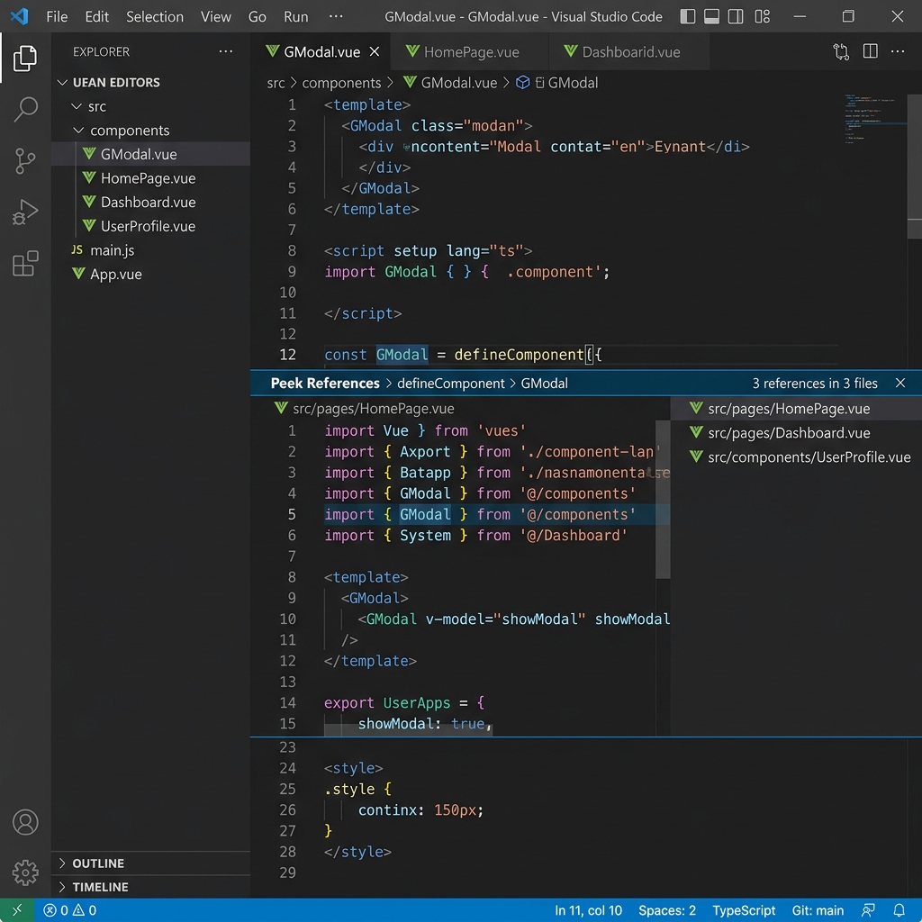This screenshot has height=922, width=922.
Task: Open the Go menu
Action: 257,16
